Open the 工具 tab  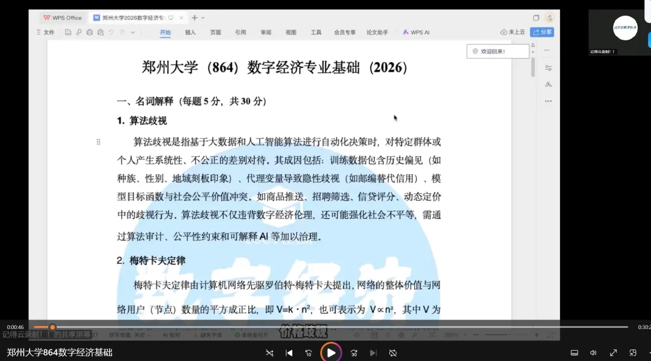coord(316,33)
